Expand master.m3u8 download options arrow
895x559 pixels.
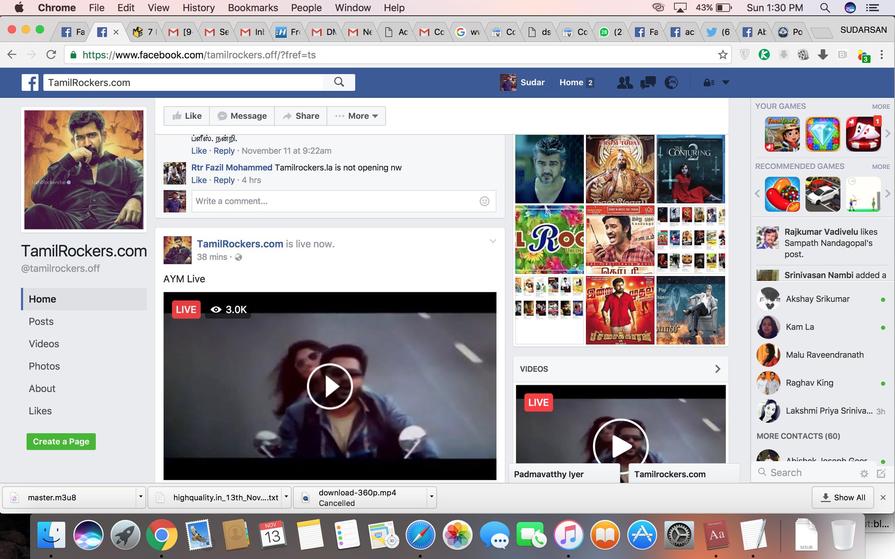[140, 497]
